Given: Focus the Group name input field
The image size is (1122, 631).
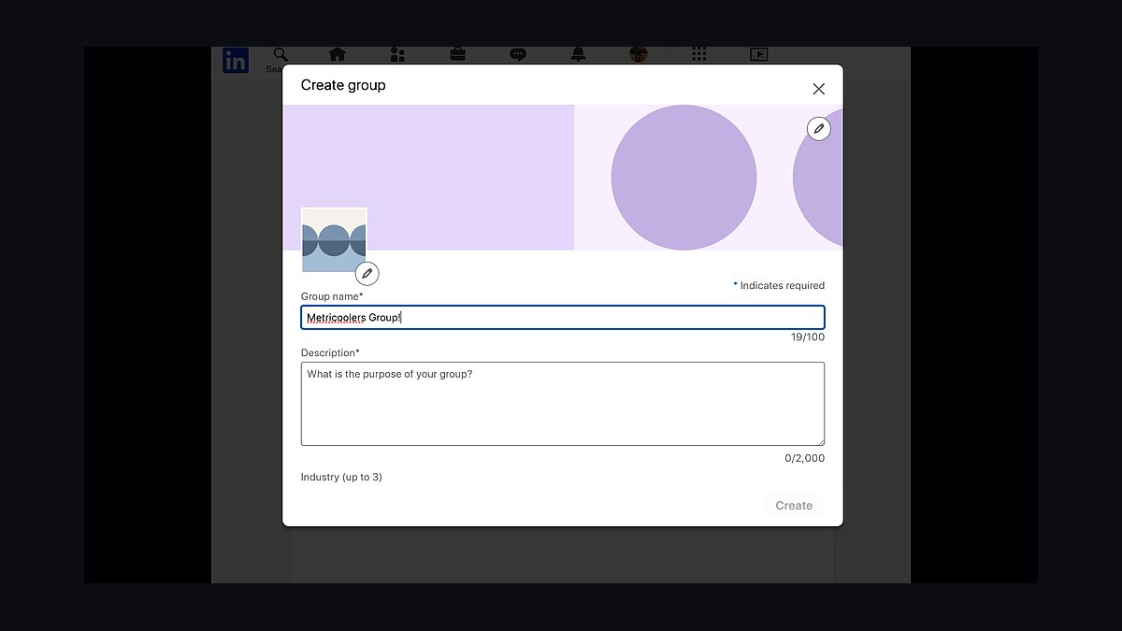Looking at the screenshot, I should coord(563,318).
